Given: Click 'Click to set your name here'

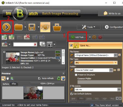Looking at the screenshot, I should point(33,105).
